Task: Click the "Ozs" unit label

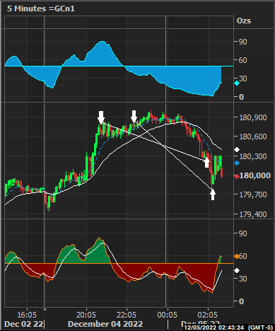Action: pos(244,21)
